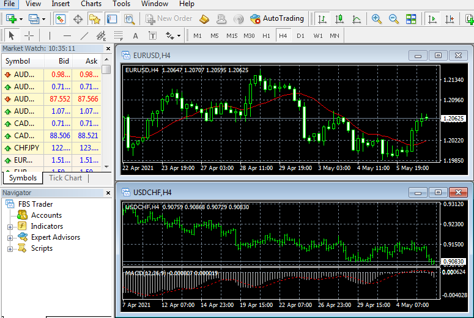The height and width of the screenshot is (318, 474).
Task: Open the File menu
Action: pos(9,4)
